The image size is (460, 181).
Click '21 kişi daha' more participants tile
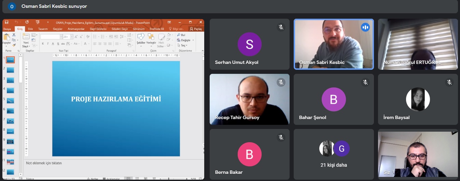tap(334, 154)
